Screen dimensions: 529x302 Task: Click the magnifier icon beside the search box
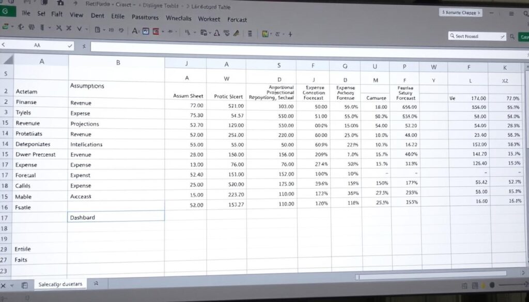click(511, 37)
